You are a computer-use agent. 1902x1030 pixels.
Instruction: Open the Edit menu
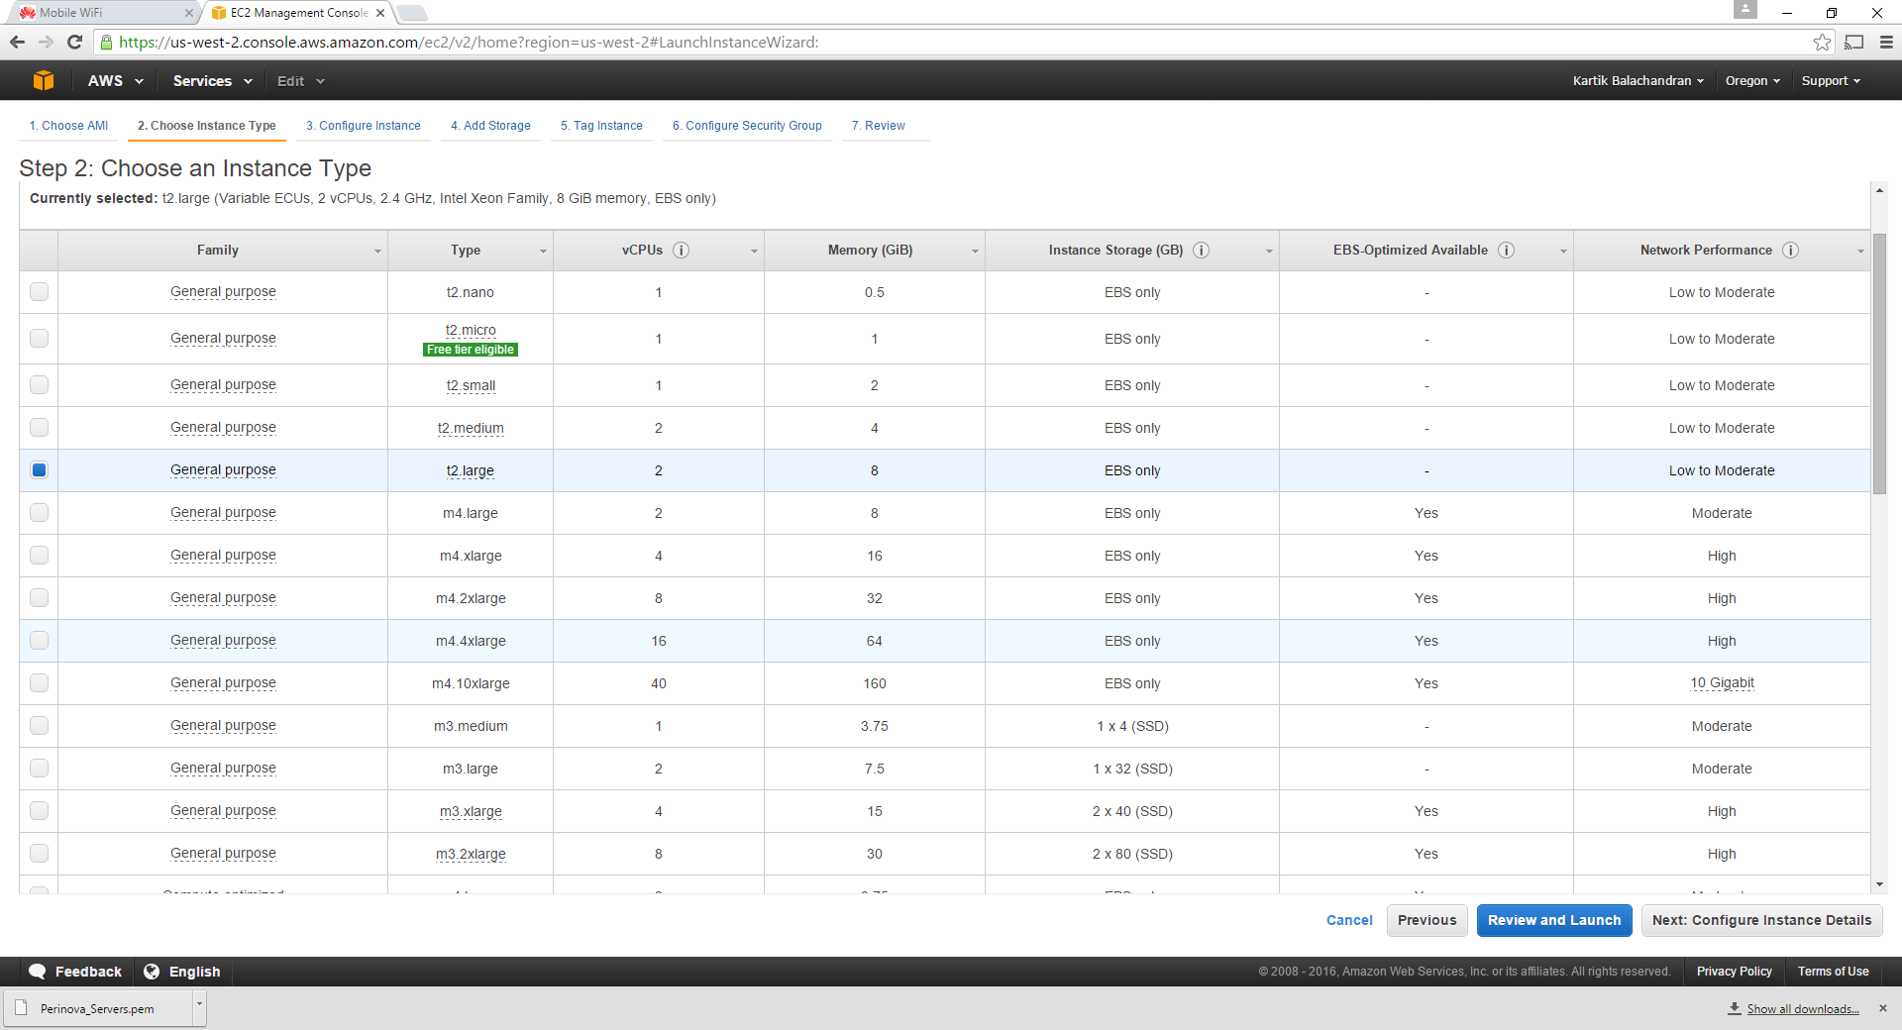[300, 81]
